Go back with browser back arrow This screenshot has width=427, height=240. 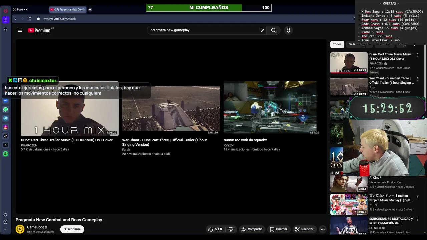[x=15, y=19]
